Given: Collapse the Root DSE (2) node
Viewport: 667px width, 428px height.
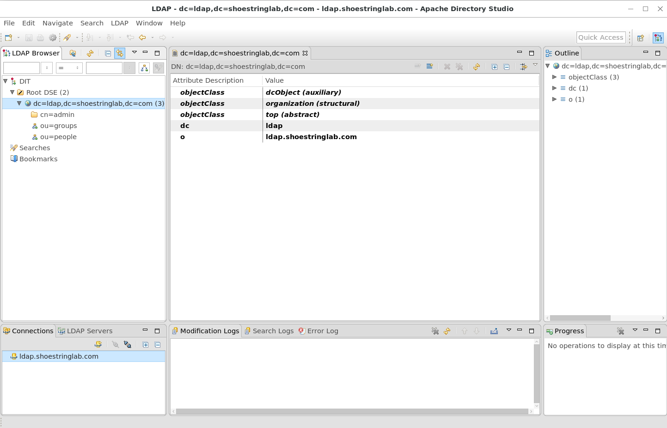Looking at the screenshot, I should [12, 92].
